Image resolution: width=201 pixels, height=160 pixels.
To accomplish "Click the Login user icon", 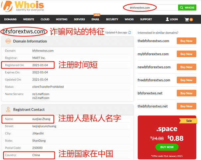I will (x=167, y=19).
